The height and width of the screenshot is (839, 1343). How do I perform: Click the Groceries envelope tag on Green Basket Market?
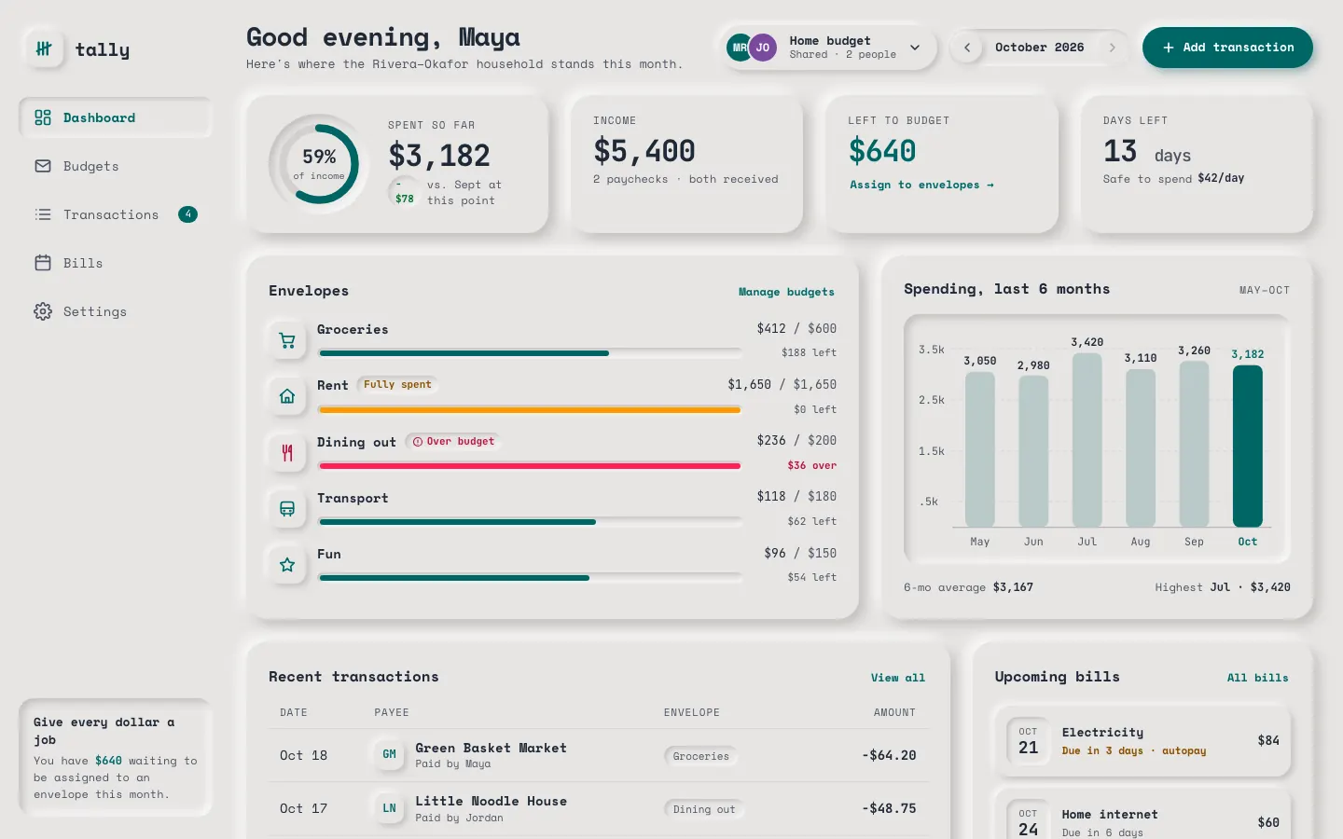click(701, 756)
